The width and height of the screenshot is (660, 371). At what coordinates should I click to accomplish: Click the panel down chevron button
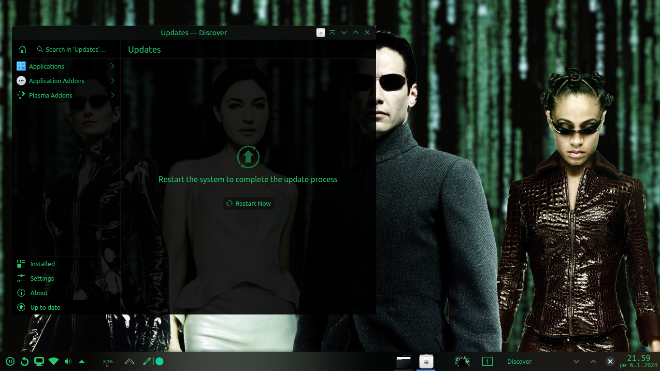point(576,361)
